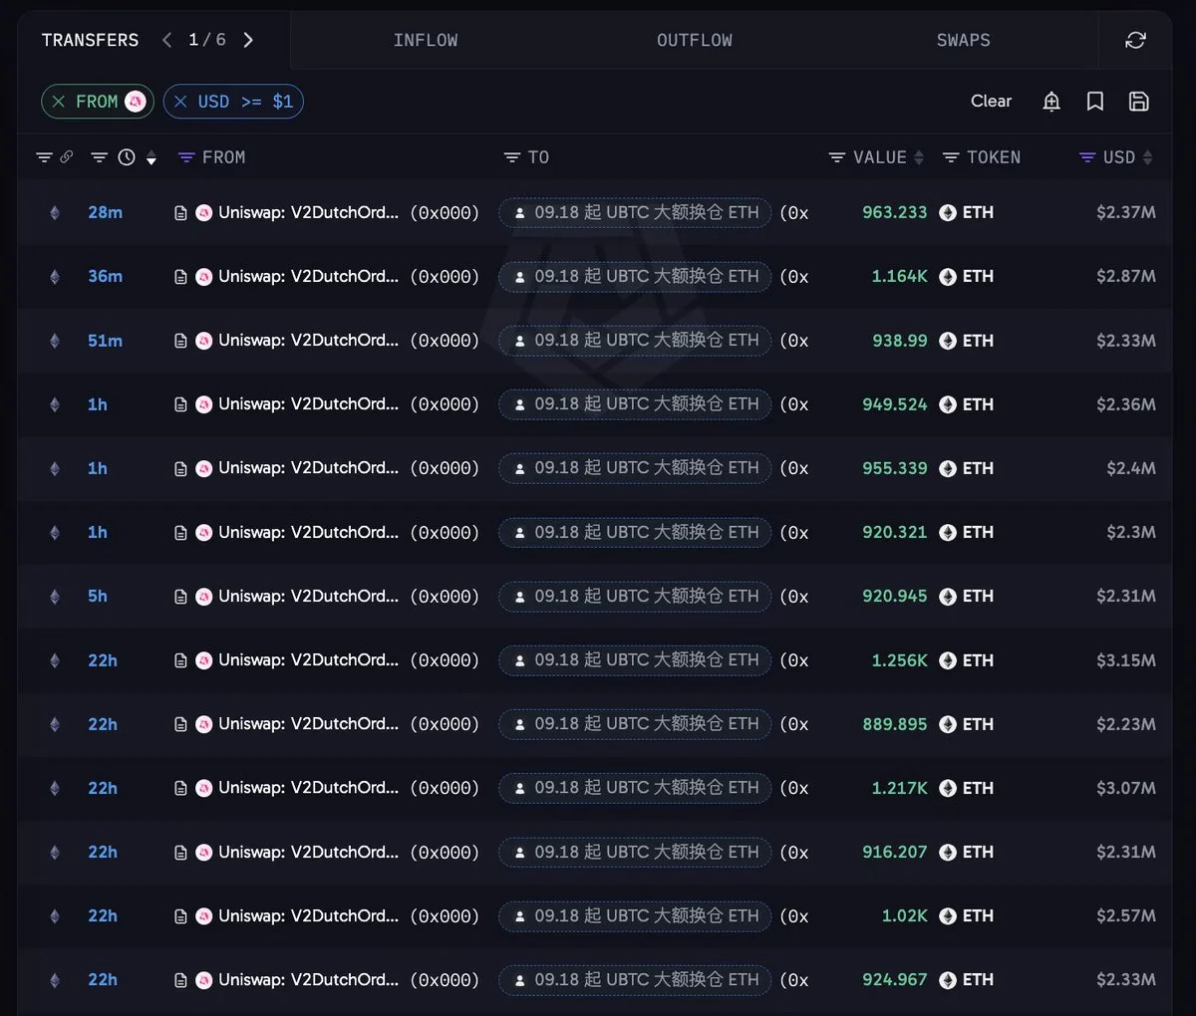Open the alert bell icon next to Clear

pyautogui.click(x=1051, y=102)
